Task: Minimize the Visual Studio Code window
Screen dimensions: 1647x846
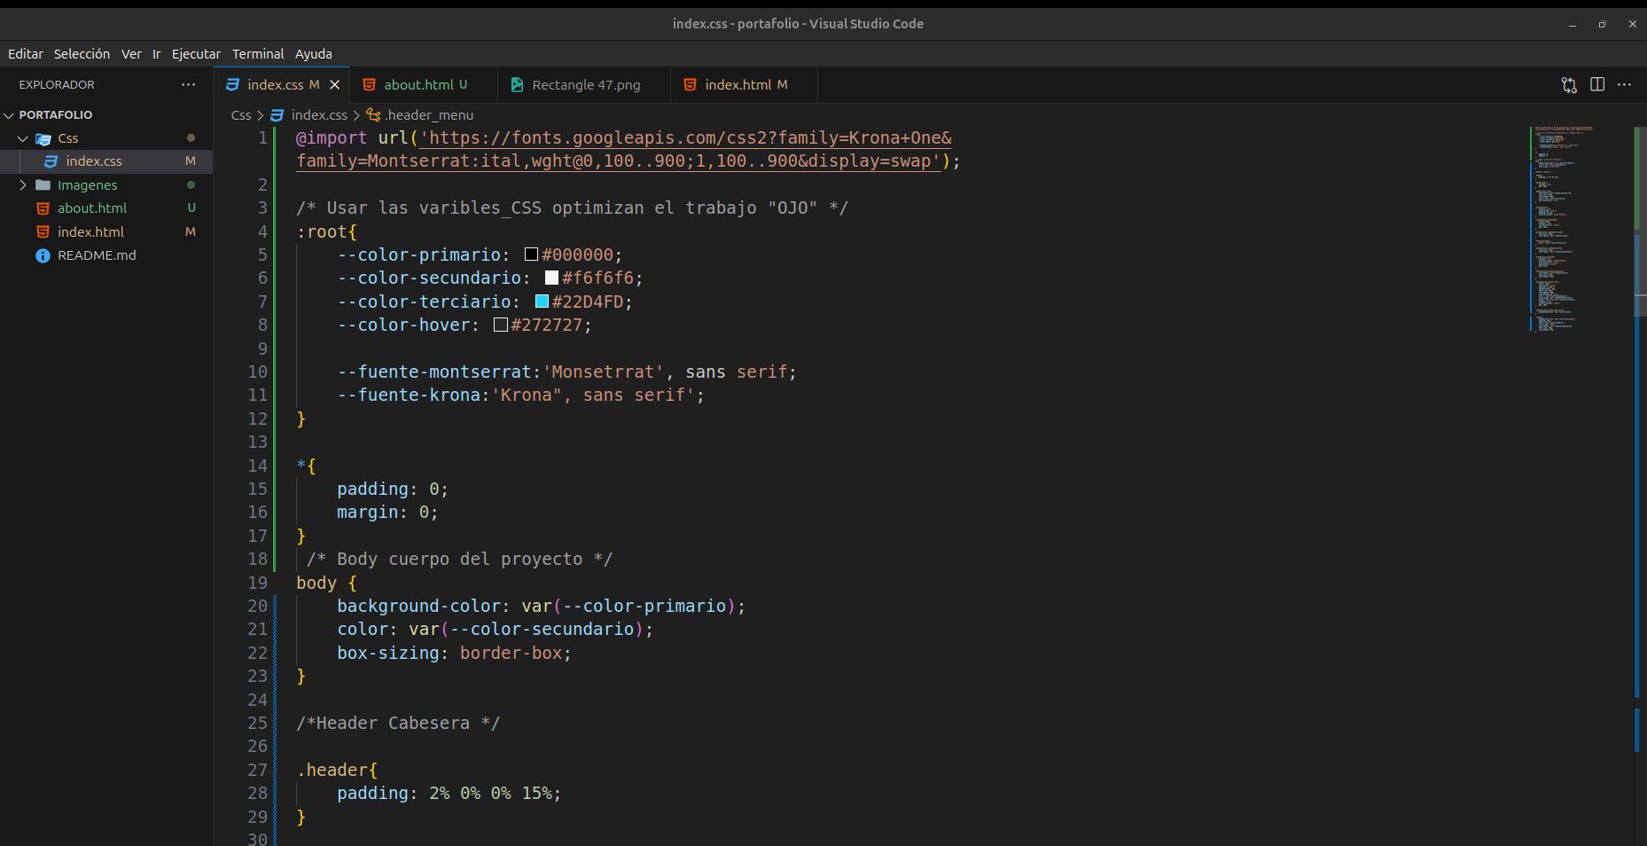Action: coord(1573,24)
